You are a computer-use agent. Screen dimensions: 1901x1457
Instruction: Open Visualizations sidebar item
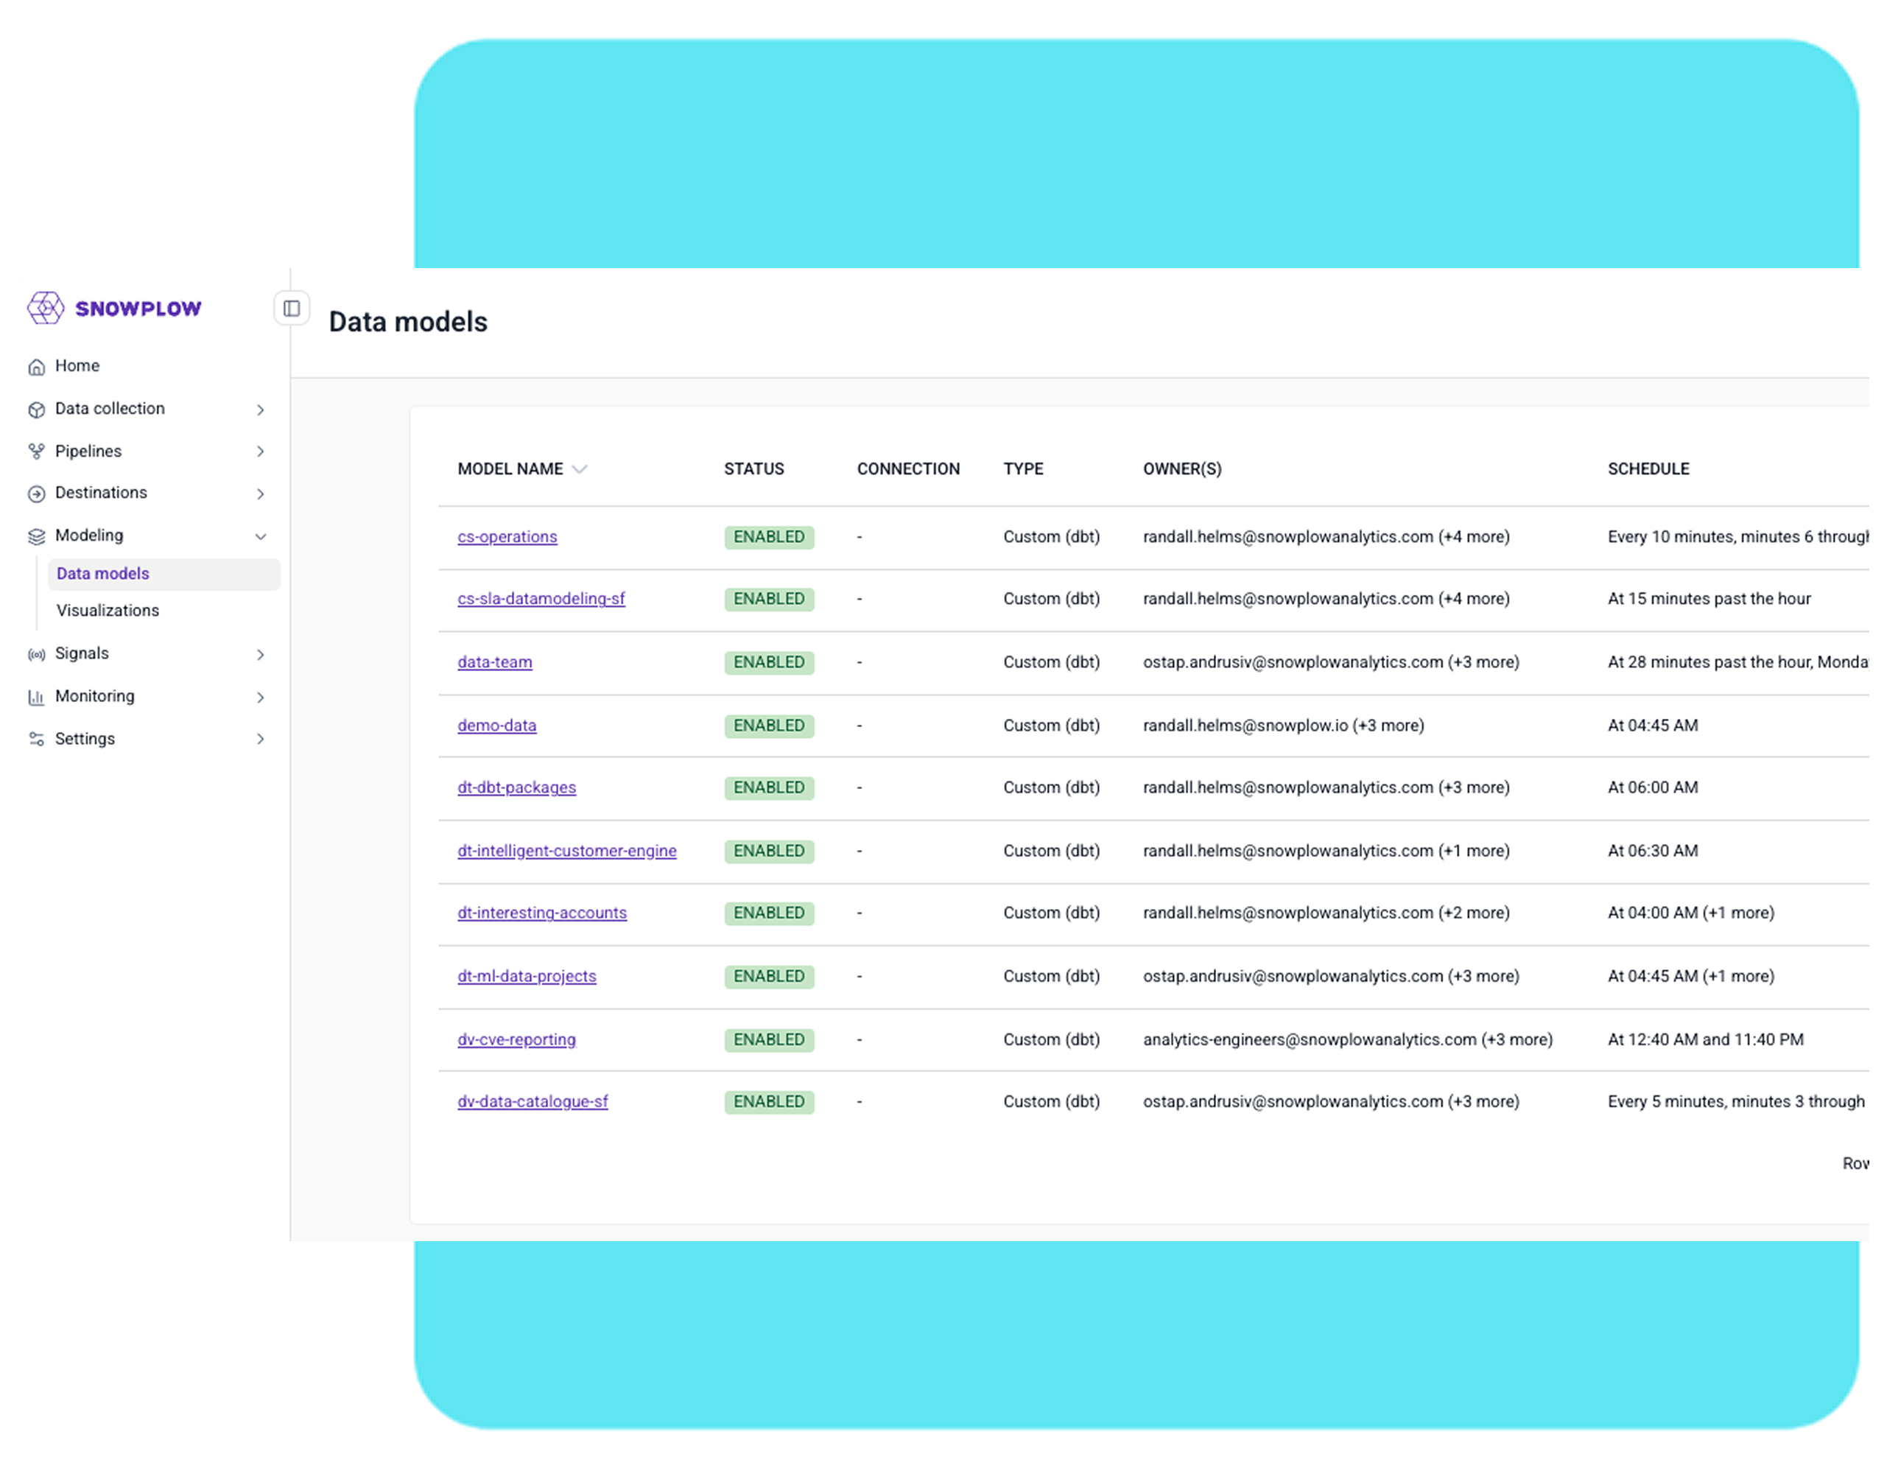[108, 611]
